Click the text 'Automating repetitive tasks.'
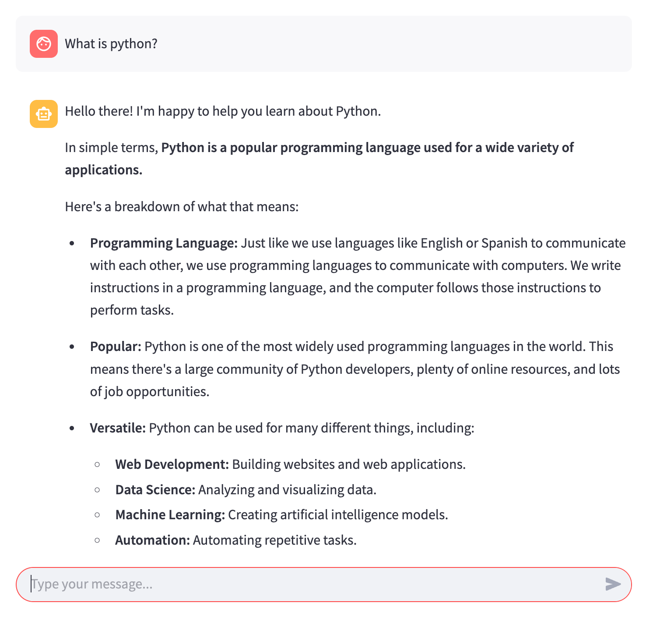 tap(275, 540)
